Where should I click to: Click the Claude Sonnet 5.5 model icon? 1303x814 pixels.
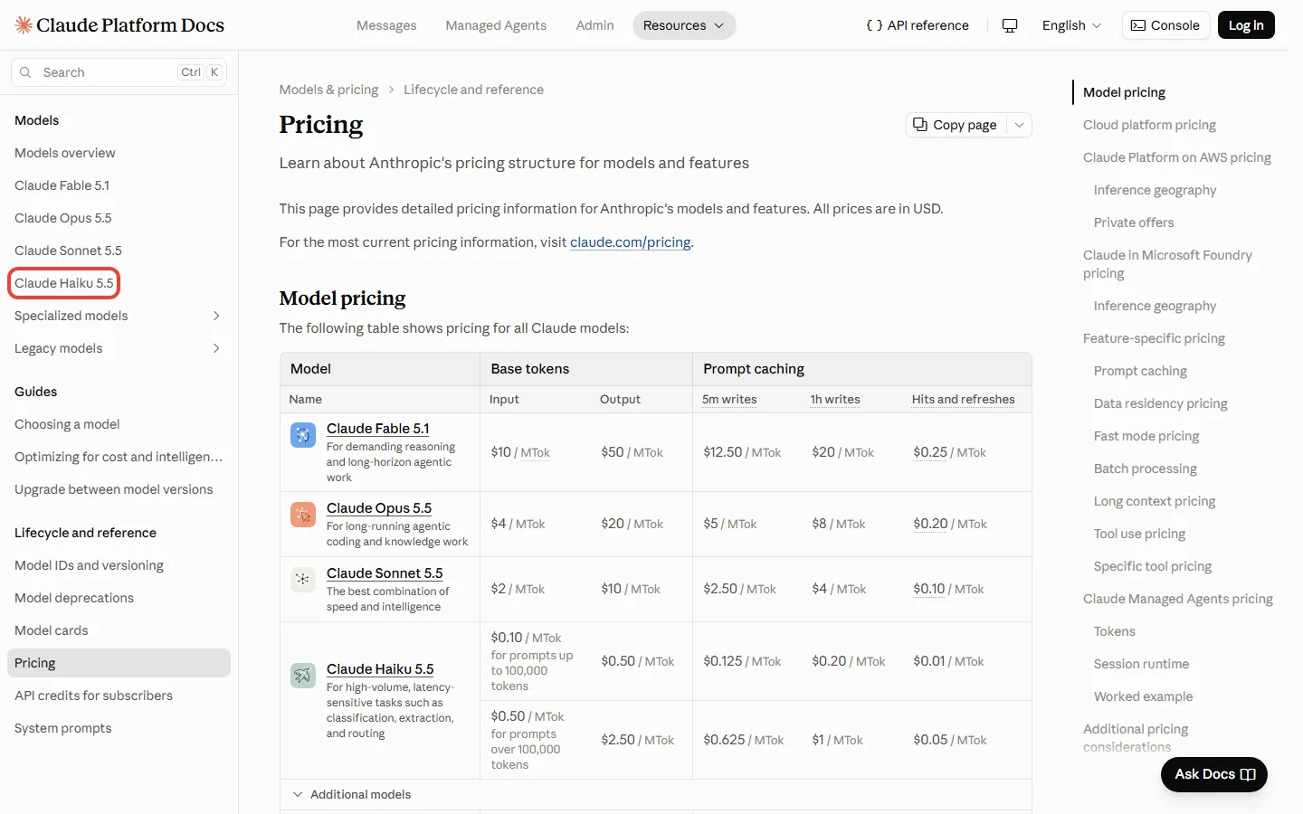(303, 580)
